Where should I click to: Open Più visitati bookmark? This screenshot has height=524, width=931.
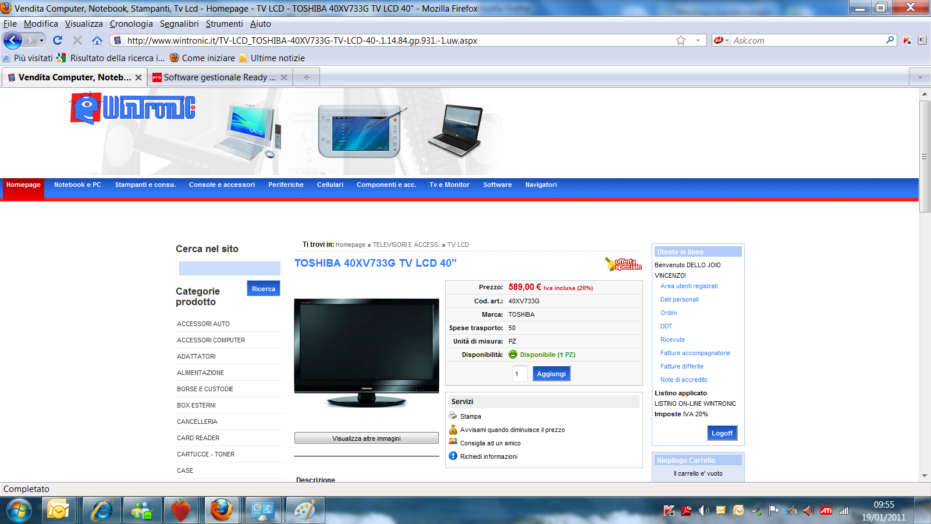point(28,58)
